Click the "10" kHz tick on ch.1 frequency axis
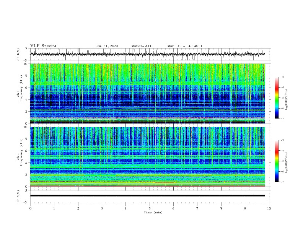This screenshot has width=303, height=234. click(x=26, y=64)
